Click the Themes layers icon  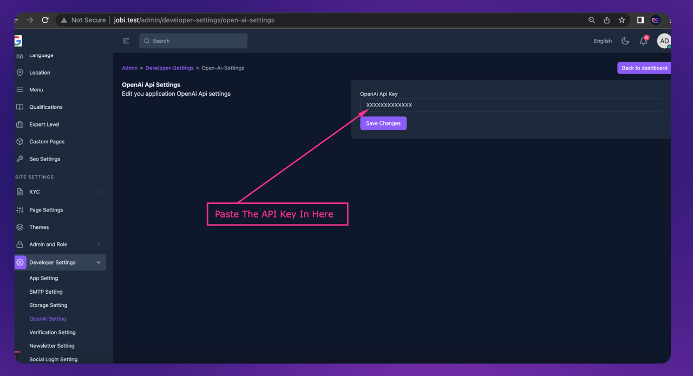coord(20,227)
